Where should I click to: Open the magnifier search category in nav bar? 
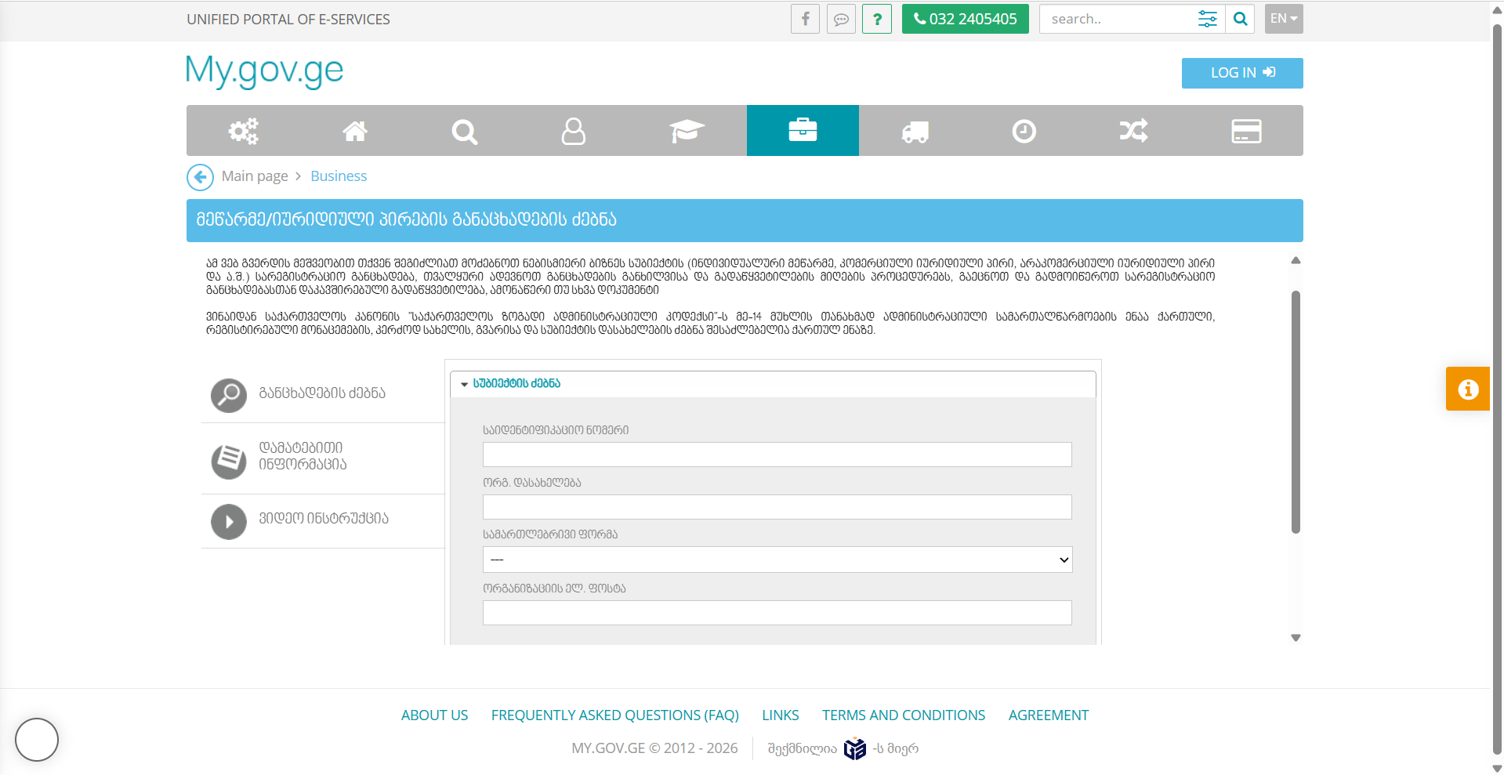click(465, 131)
